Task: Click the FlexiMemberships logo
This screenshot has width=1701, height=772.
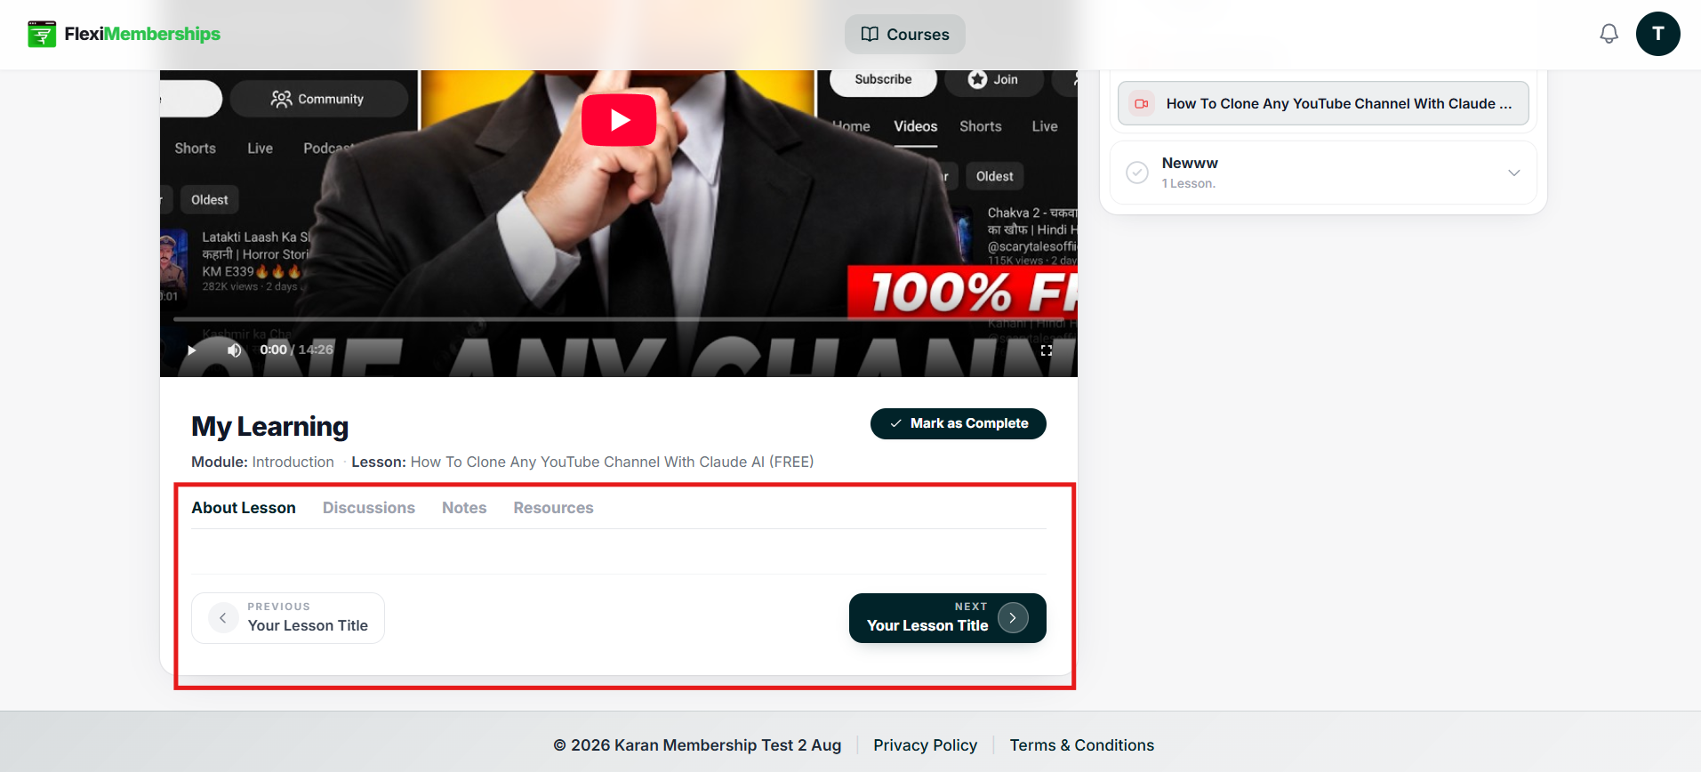Action: 124,34
